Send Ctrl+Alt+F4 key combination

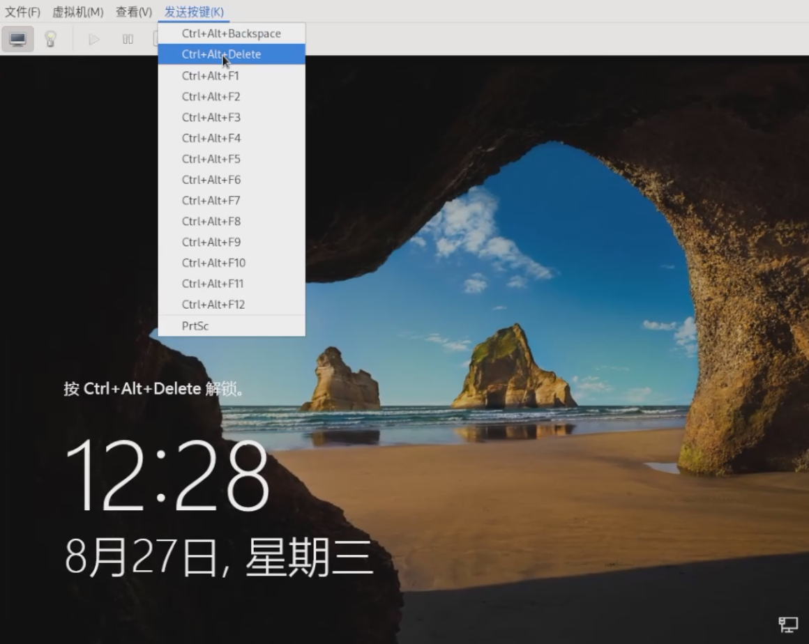click(x=211, y=138)
